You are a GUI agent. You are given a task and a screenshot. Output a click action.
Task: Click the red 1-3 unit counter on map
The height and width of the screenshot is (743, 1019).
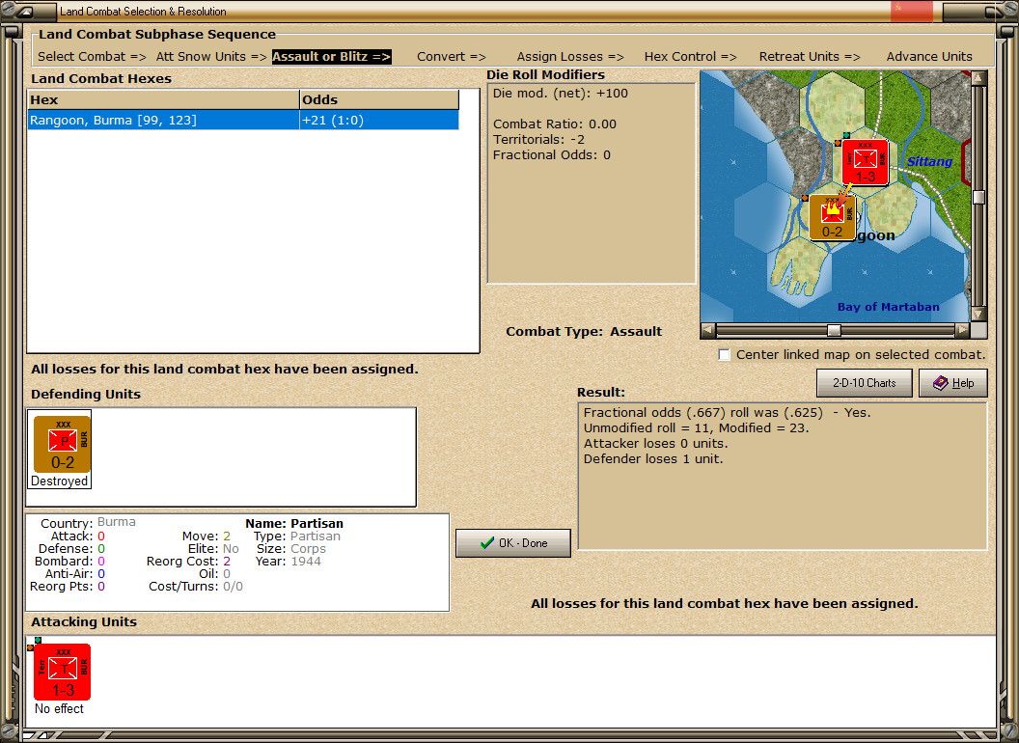[x=865, y=161]
